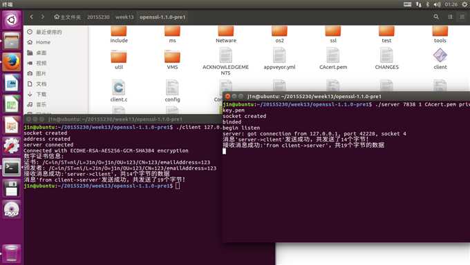Select the openssl-1.1.0-pre1 breadcrumb

[162, 17]
